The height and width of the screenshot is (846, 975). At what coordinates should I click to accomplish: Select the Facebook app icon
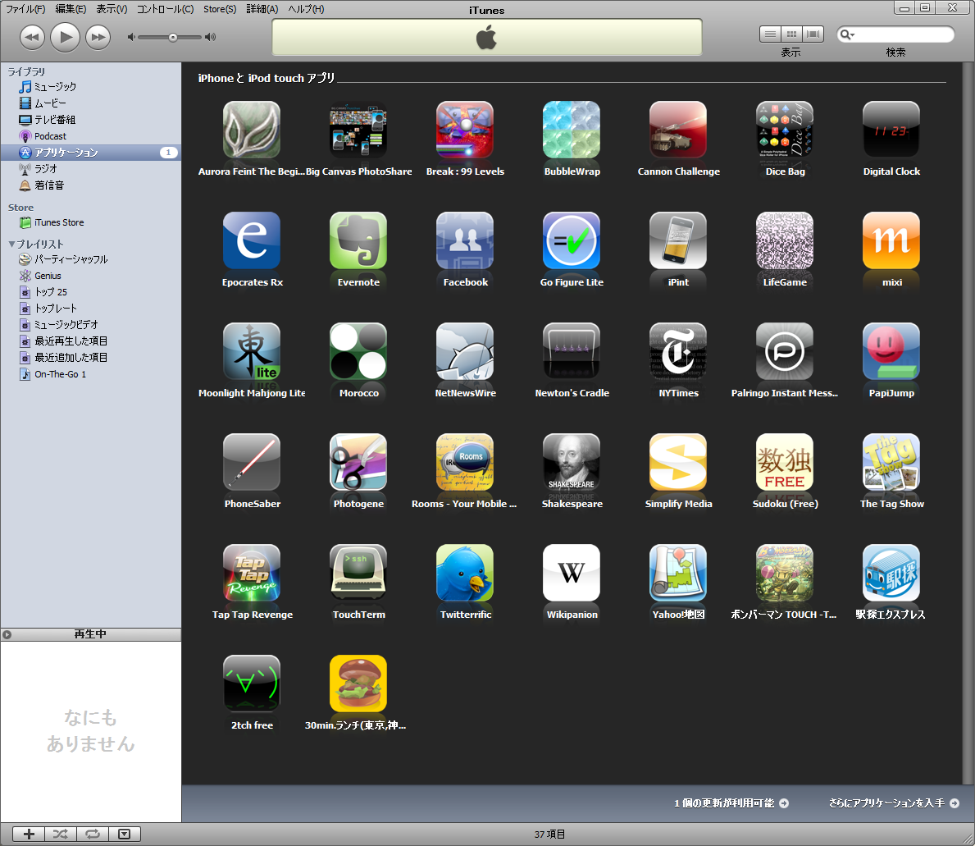[x=465, y=240]
